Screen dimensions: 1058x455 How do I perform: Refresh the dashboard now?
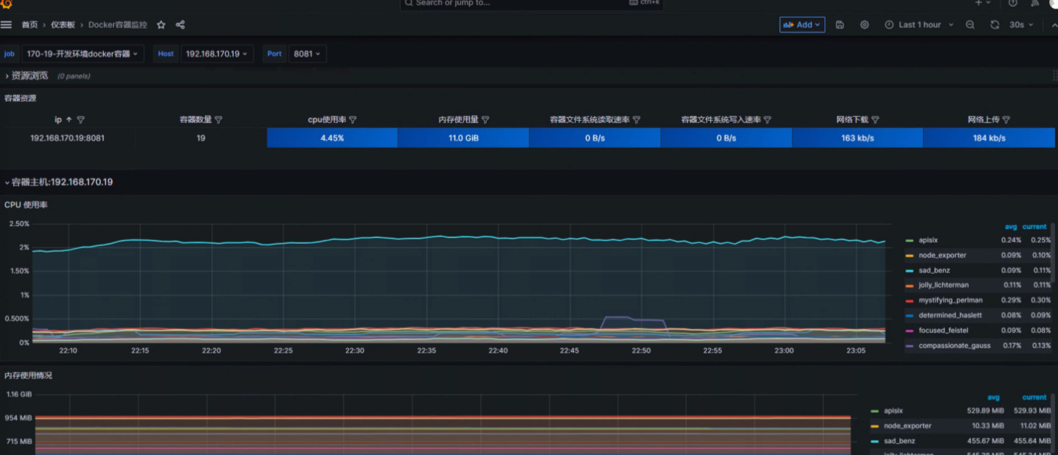click(995, 25)
